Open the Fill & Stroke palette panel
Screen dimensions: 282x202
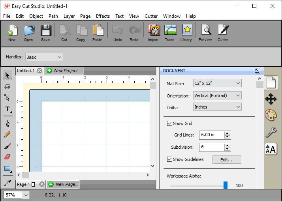pos(271,115)
